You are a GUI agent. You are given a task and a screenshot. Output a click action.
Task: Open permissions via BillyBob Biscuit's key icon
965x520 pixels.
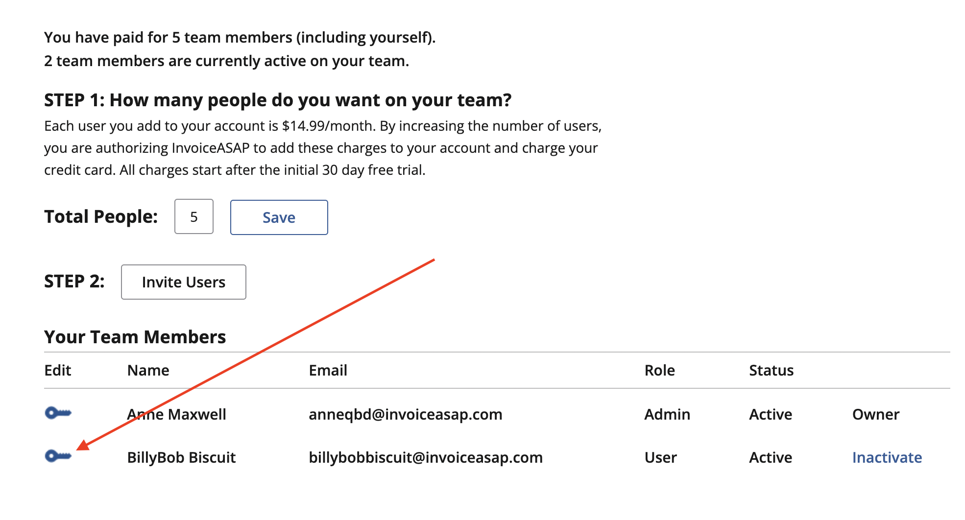point(58,457)
